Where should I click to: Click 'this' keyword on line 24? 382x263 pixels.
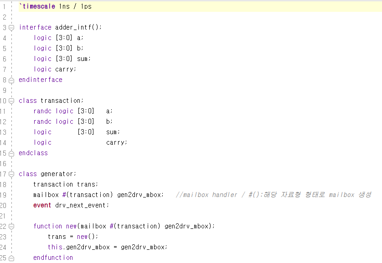coord(55,247)
